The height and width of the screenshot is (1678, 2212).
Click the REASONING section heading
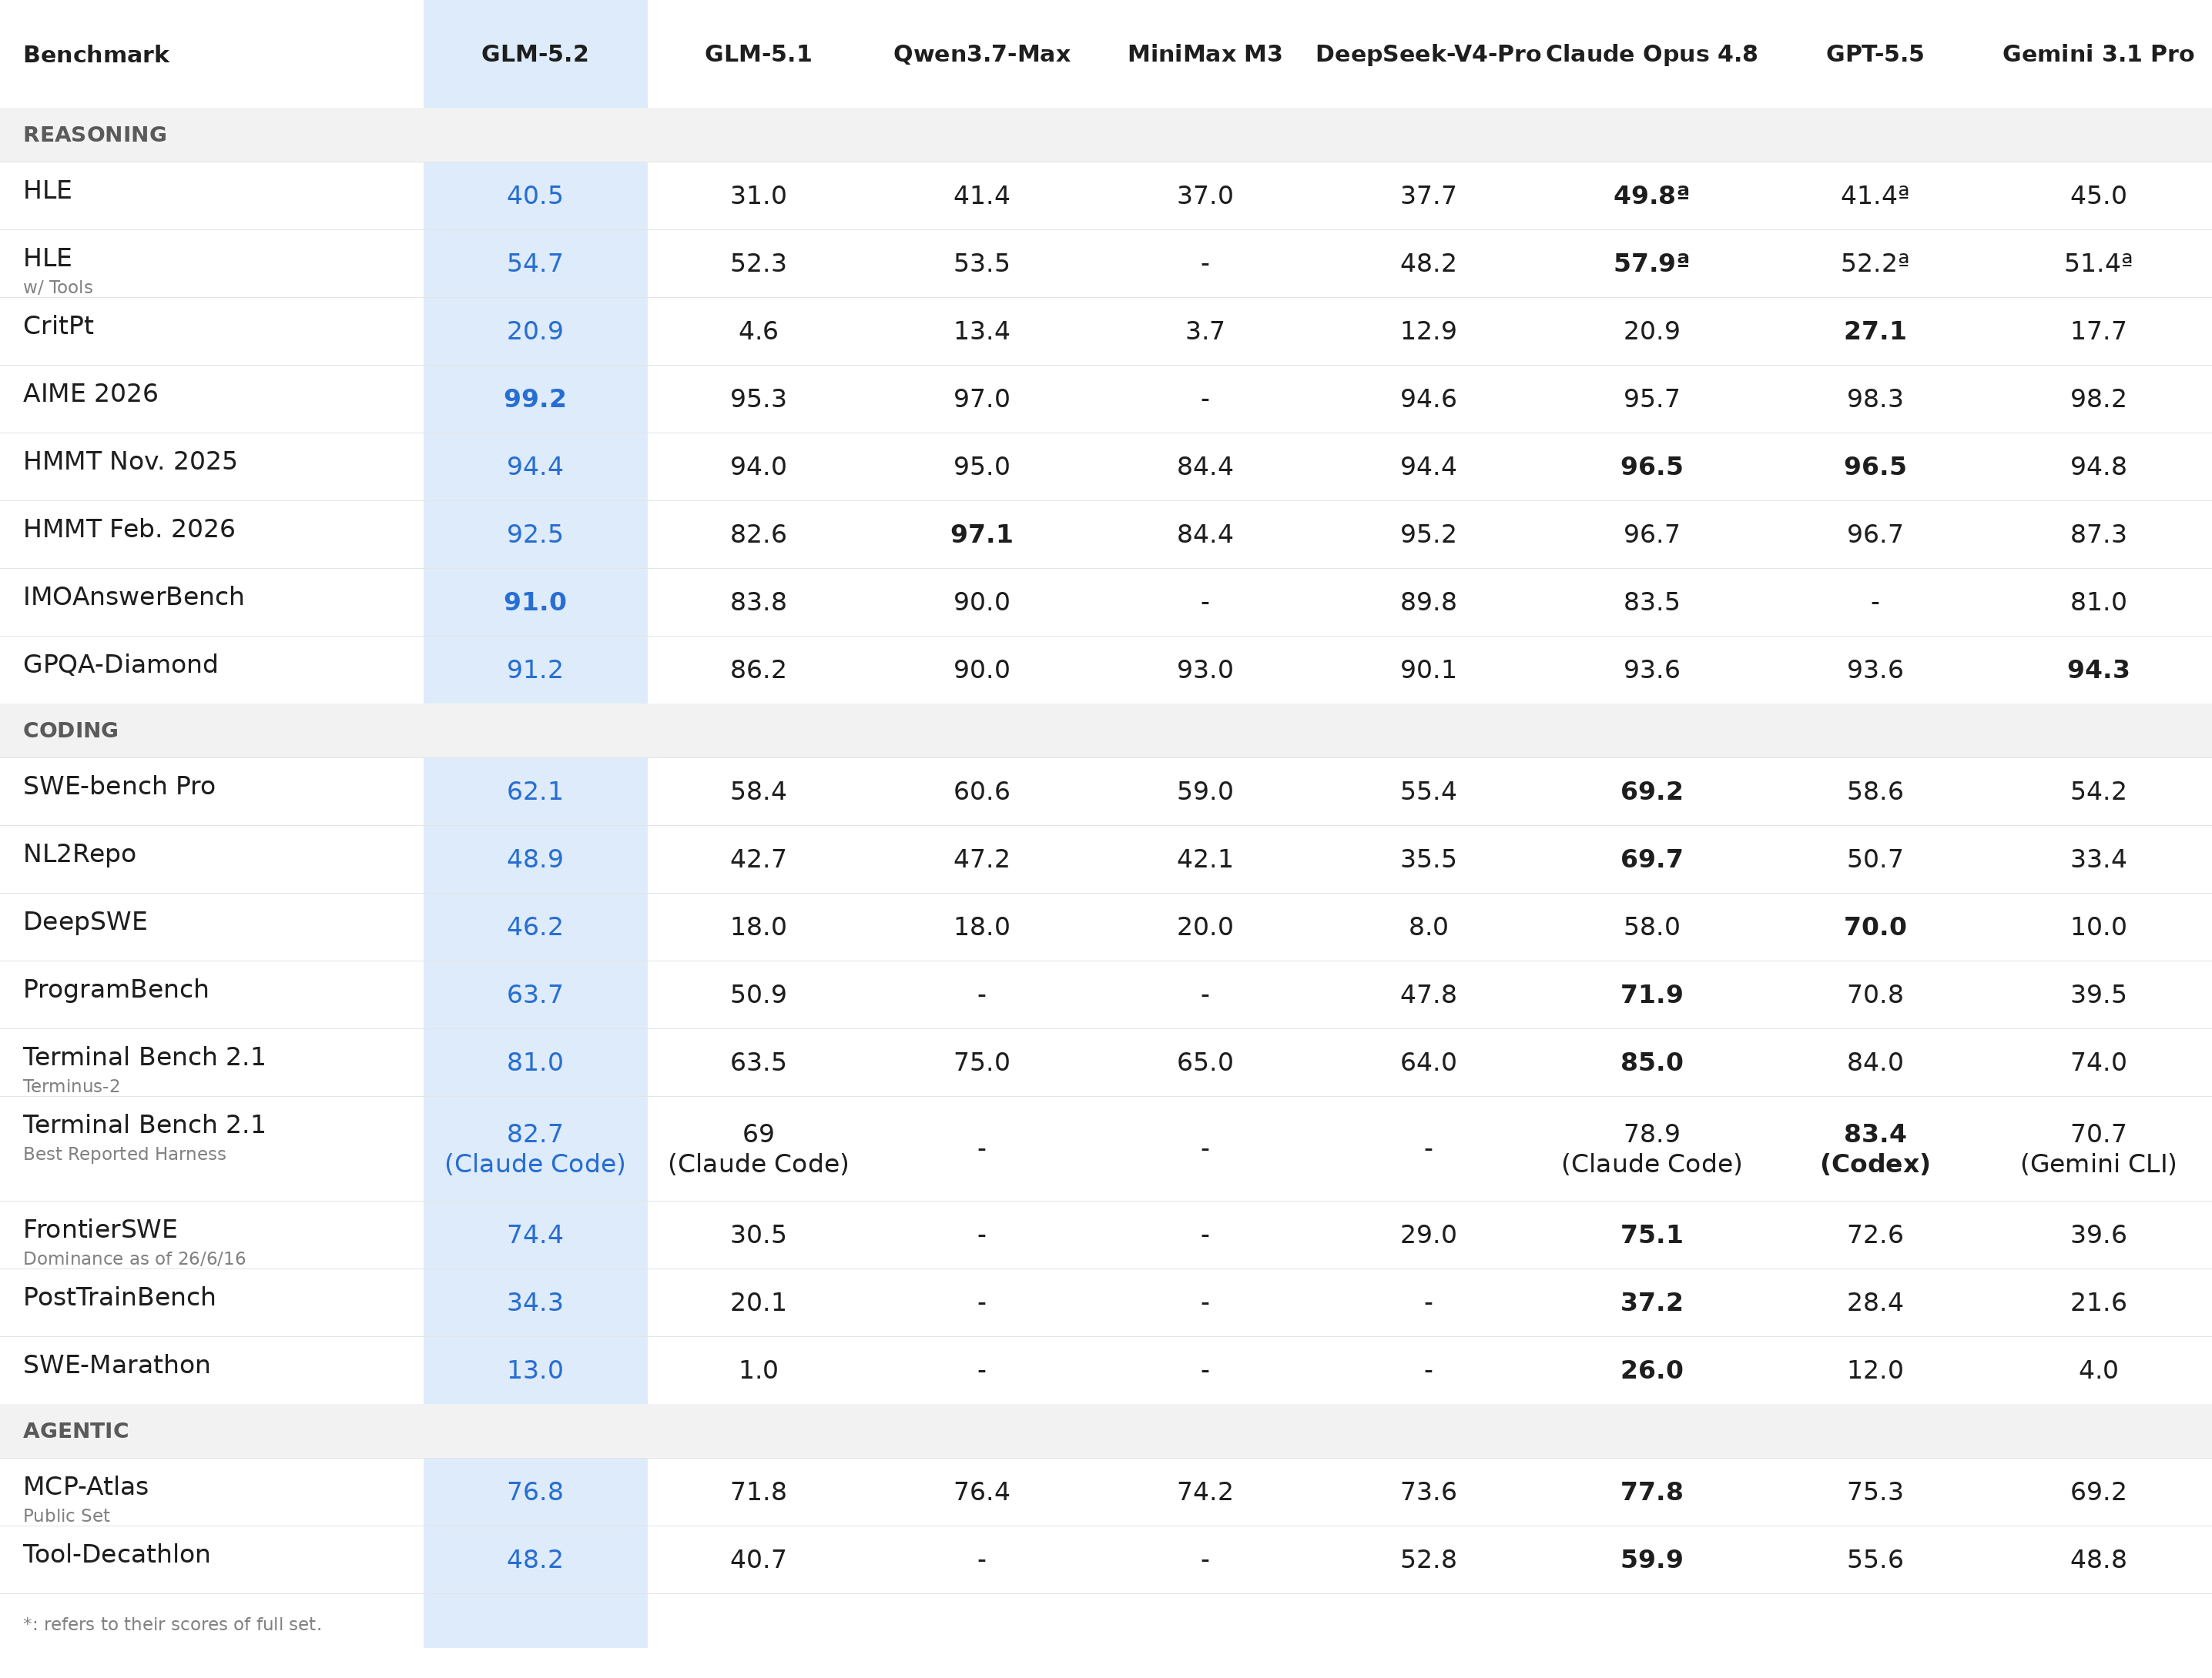coord(95,135)
